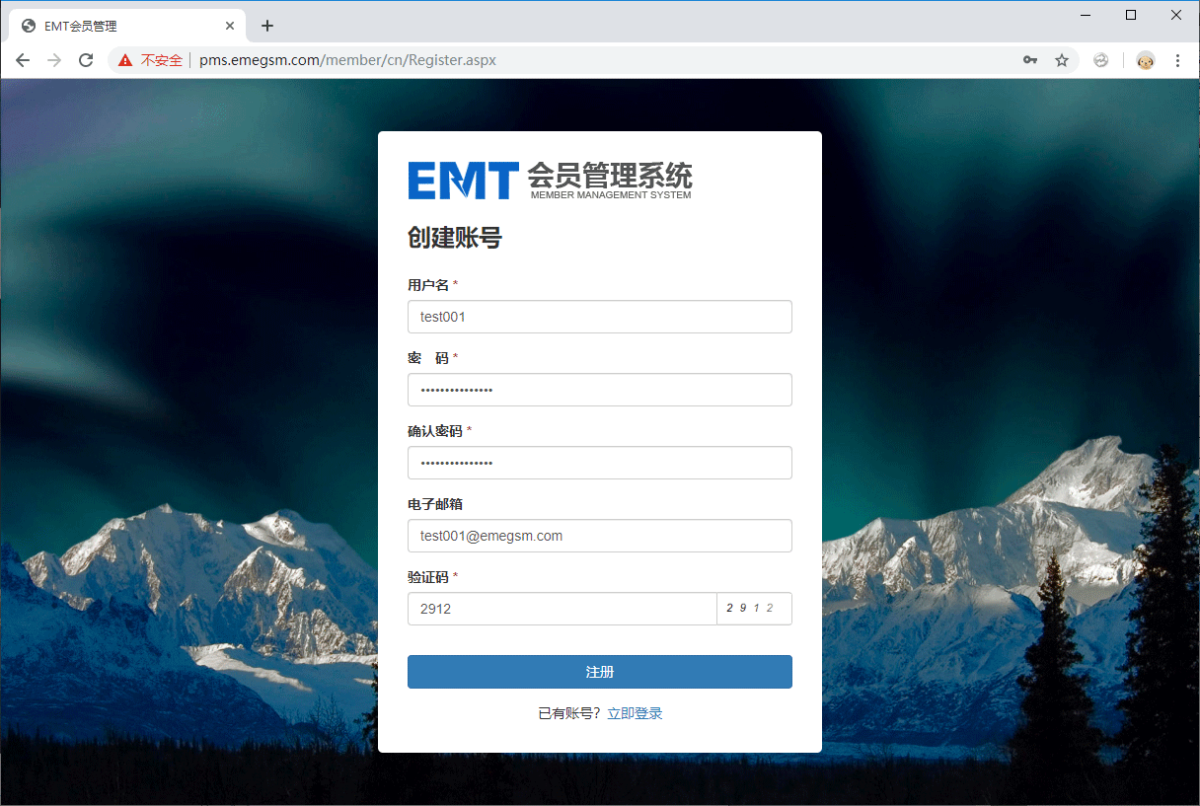Click the 注册 button
Image resolution: width=1200 pixels, height=806 pixels.
click(x=599, y=672)
